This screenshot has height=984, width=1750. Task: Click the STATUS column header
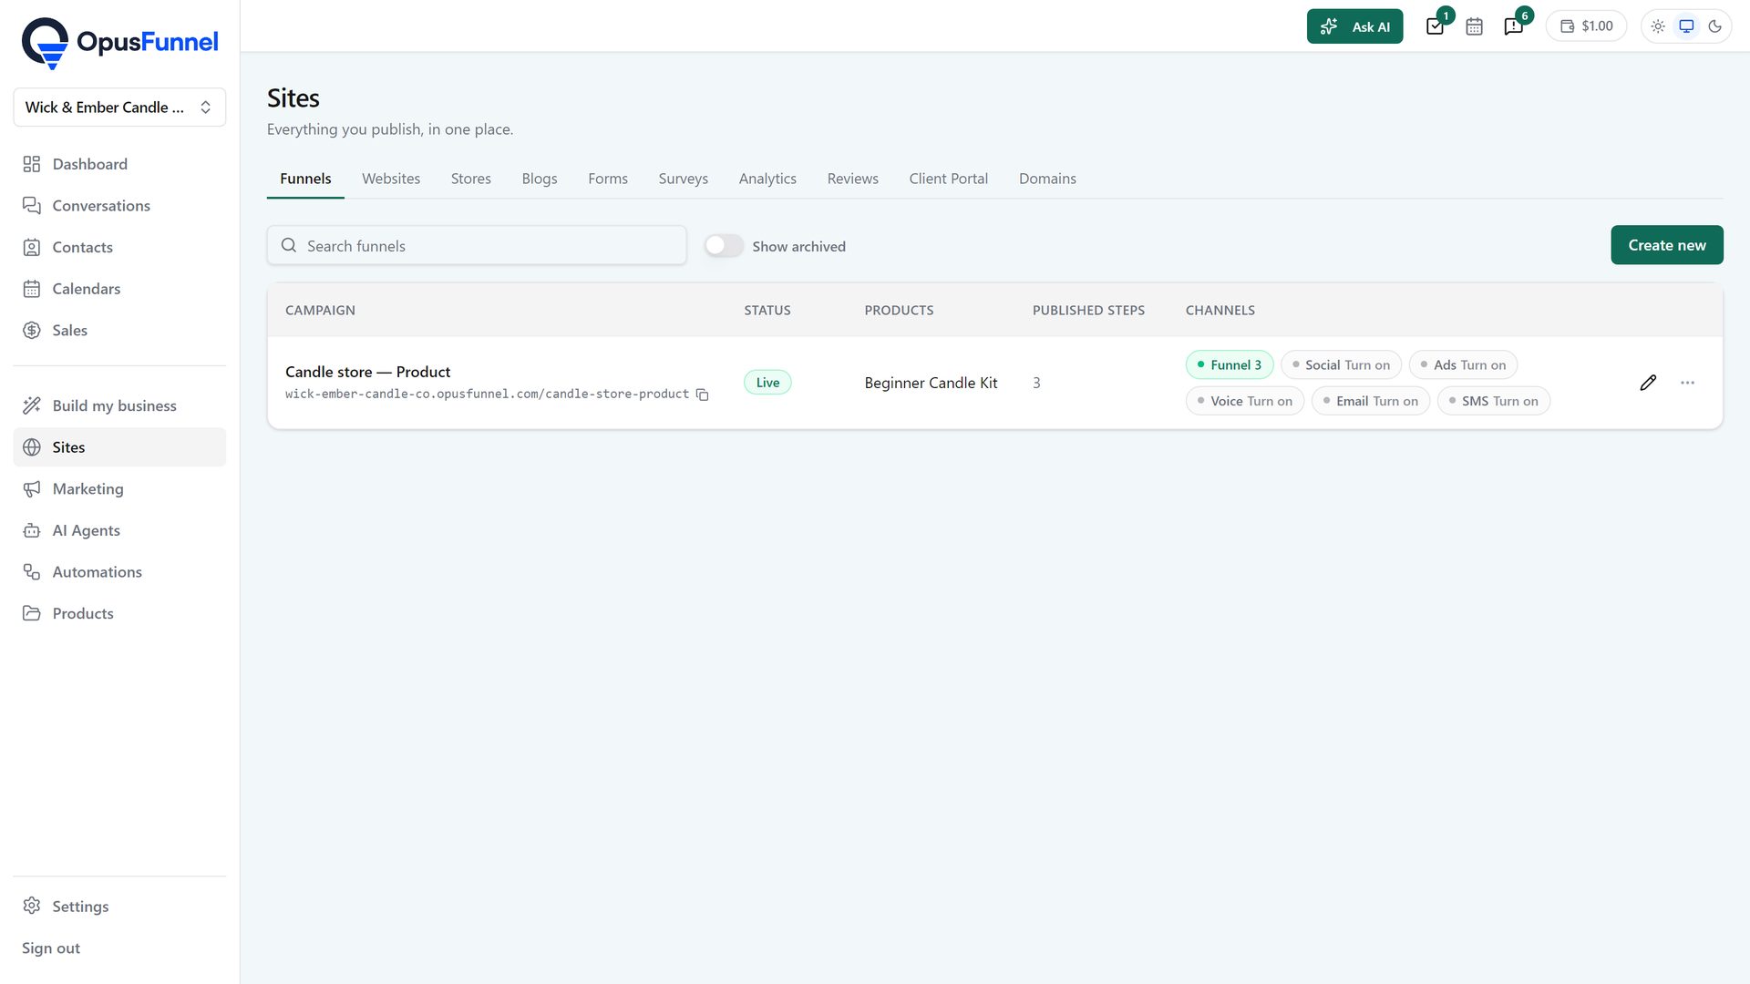(x=767, y=311)
